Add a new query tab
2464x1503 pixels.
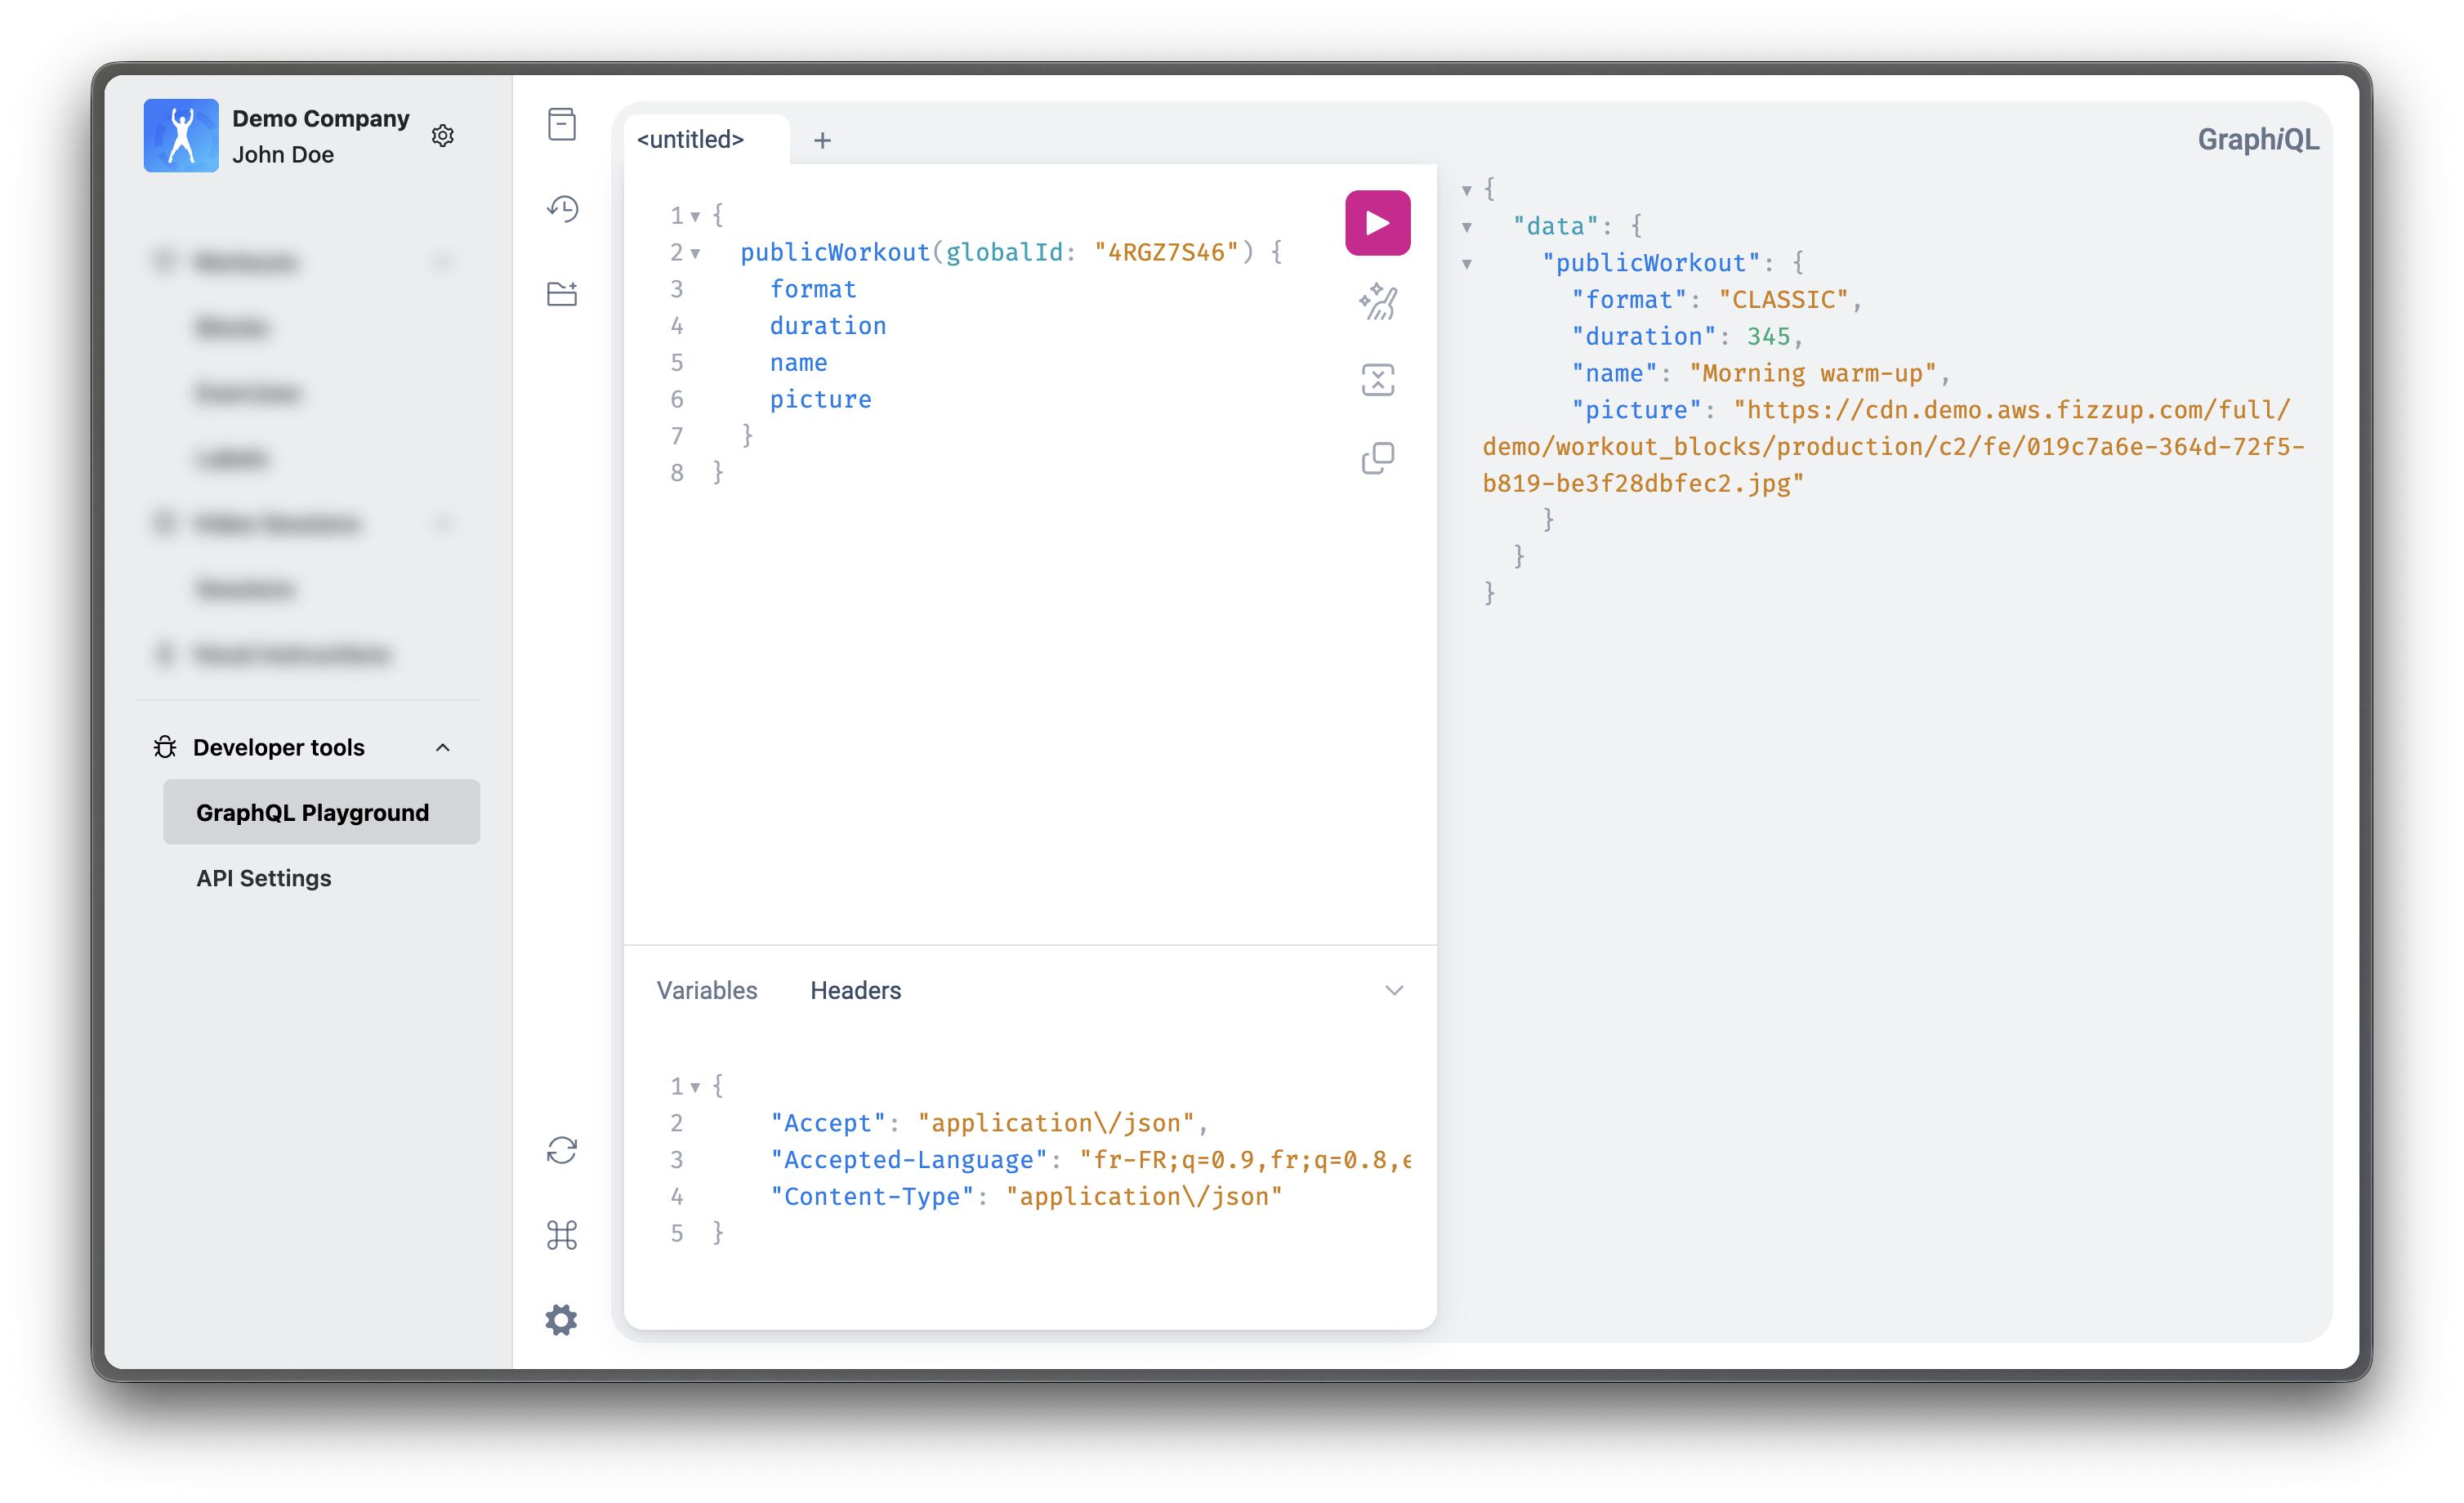click(822, 140)
